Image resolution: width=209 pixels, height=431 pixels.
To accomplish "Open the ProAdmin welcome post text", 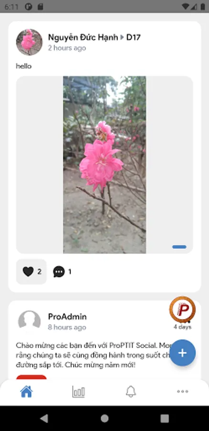I will click(x=93, y=355).
